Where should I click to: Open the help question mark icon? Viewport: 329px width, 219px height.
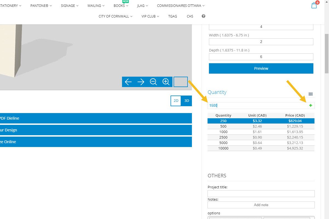coord(203,16)
